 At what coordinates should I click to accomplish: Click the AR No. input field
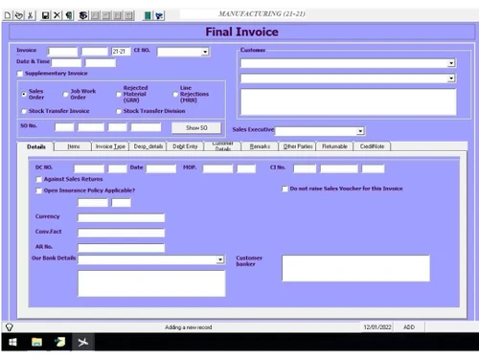[x=122, y=248]
